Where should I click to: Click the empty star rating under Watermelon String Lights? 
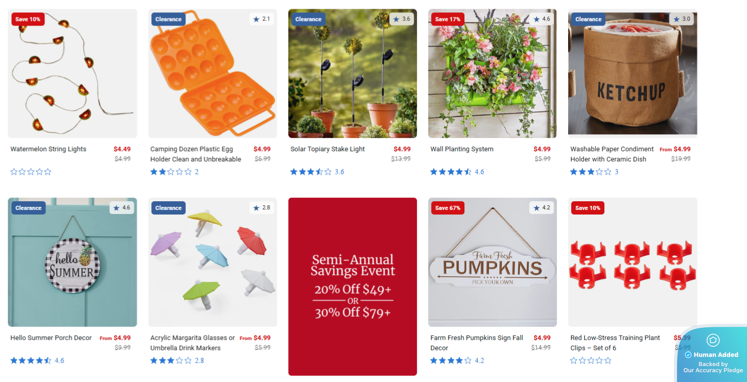tap(31, 172)
